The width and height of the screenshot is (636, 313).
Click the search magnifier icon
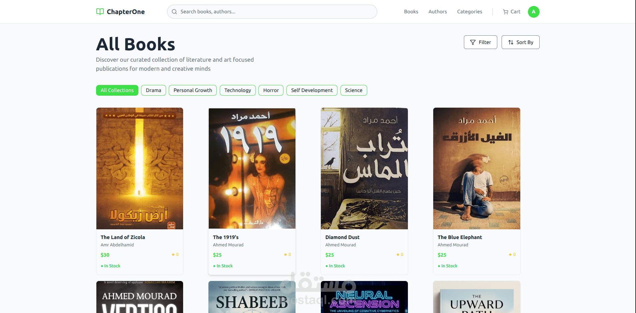coord(174,12)
